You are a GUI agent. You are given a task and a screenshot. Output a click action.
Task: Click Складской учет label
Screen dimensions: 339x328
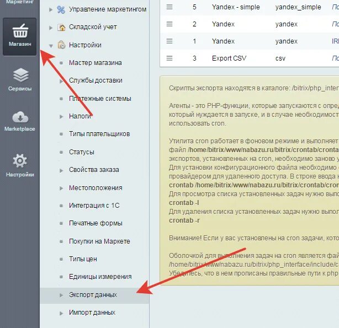pos(93,27)
